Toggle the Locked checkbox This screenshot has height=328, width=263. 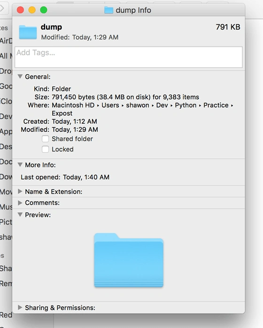[45, 149]
